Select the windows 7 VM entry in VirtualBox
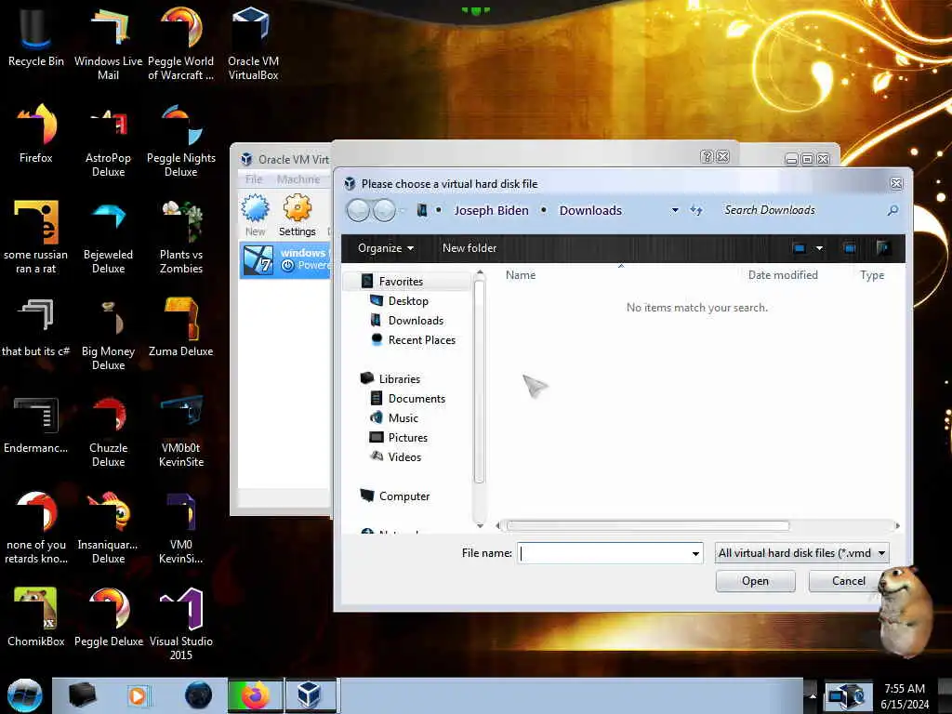 285,259
